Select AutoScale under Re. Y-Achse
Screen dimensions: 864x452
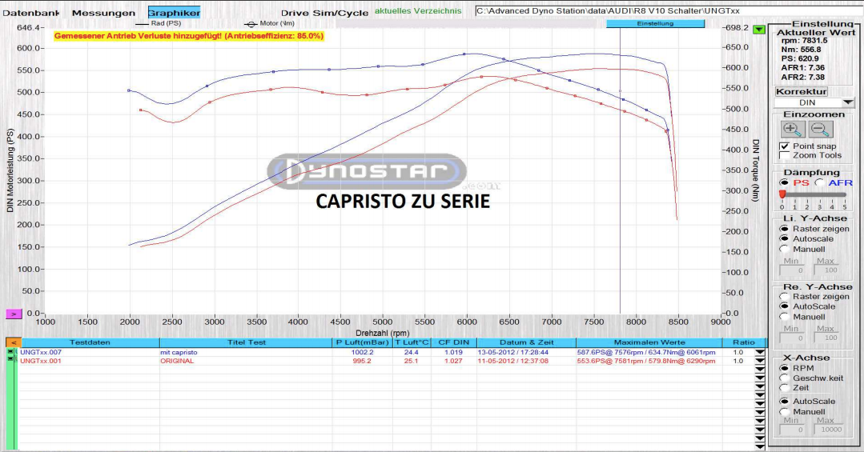[784, 306]
